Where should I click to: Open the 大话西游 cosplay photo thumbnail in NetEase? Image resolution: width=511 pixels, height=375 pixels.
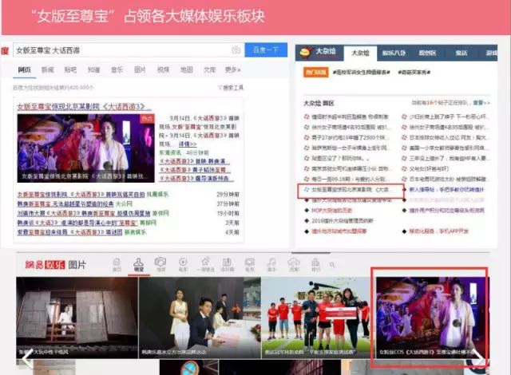click(x=433, y=318)
